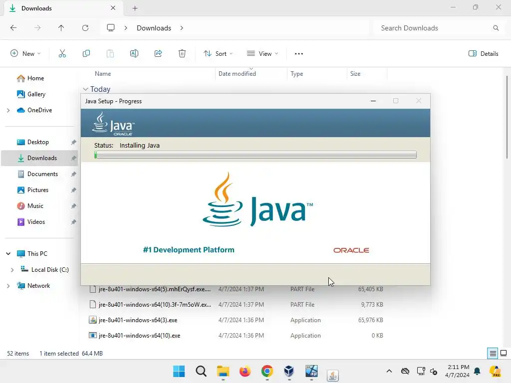Expand Network tree node
This screenshot has width=511, height=383.
[x=8, y=286]
